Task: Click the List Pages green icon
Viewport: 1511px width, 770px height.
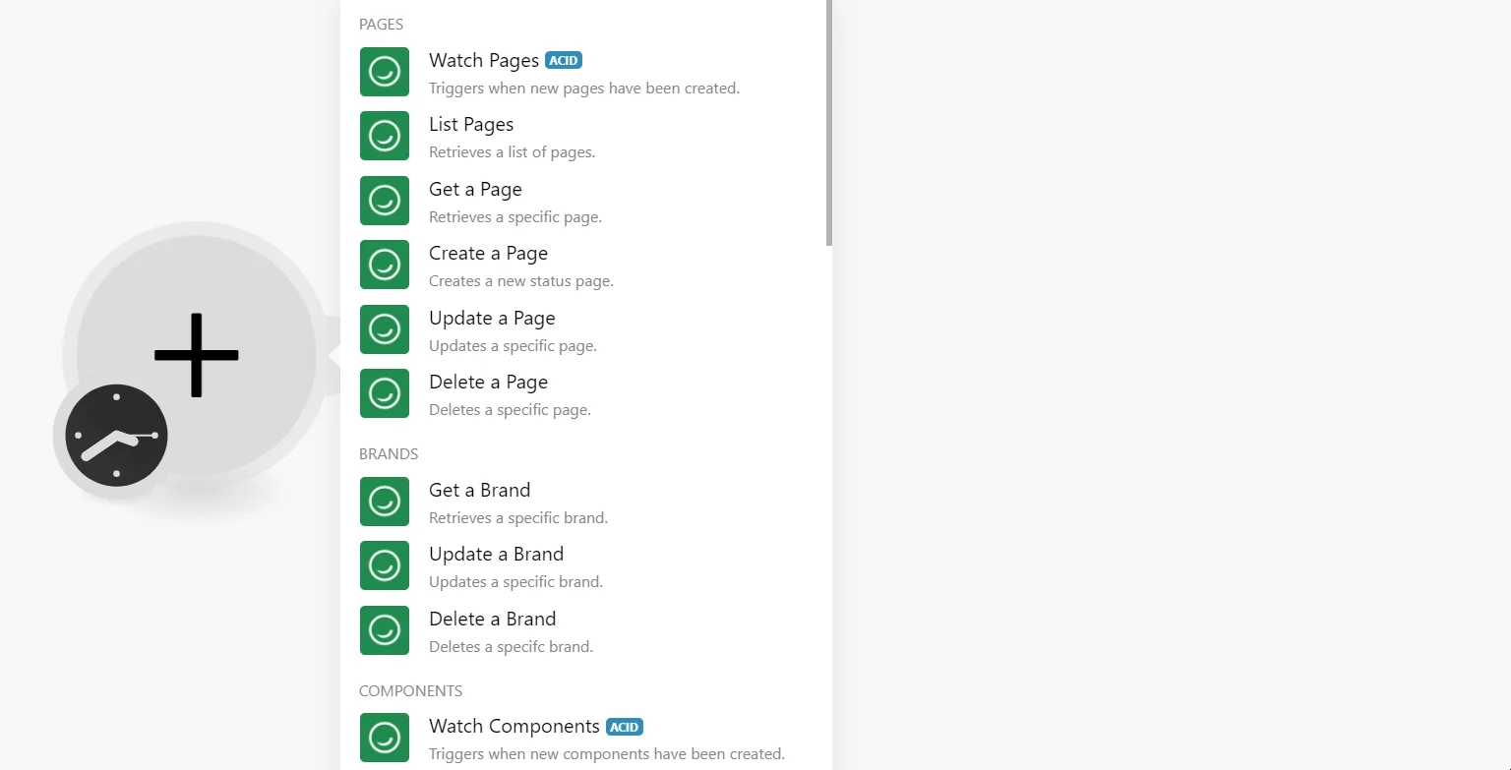Action: coord(385,136)
